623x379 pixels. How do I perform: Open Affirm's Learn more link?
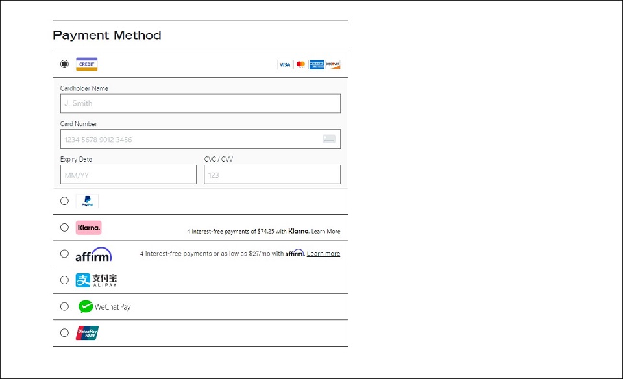click(x=323, y=254)
